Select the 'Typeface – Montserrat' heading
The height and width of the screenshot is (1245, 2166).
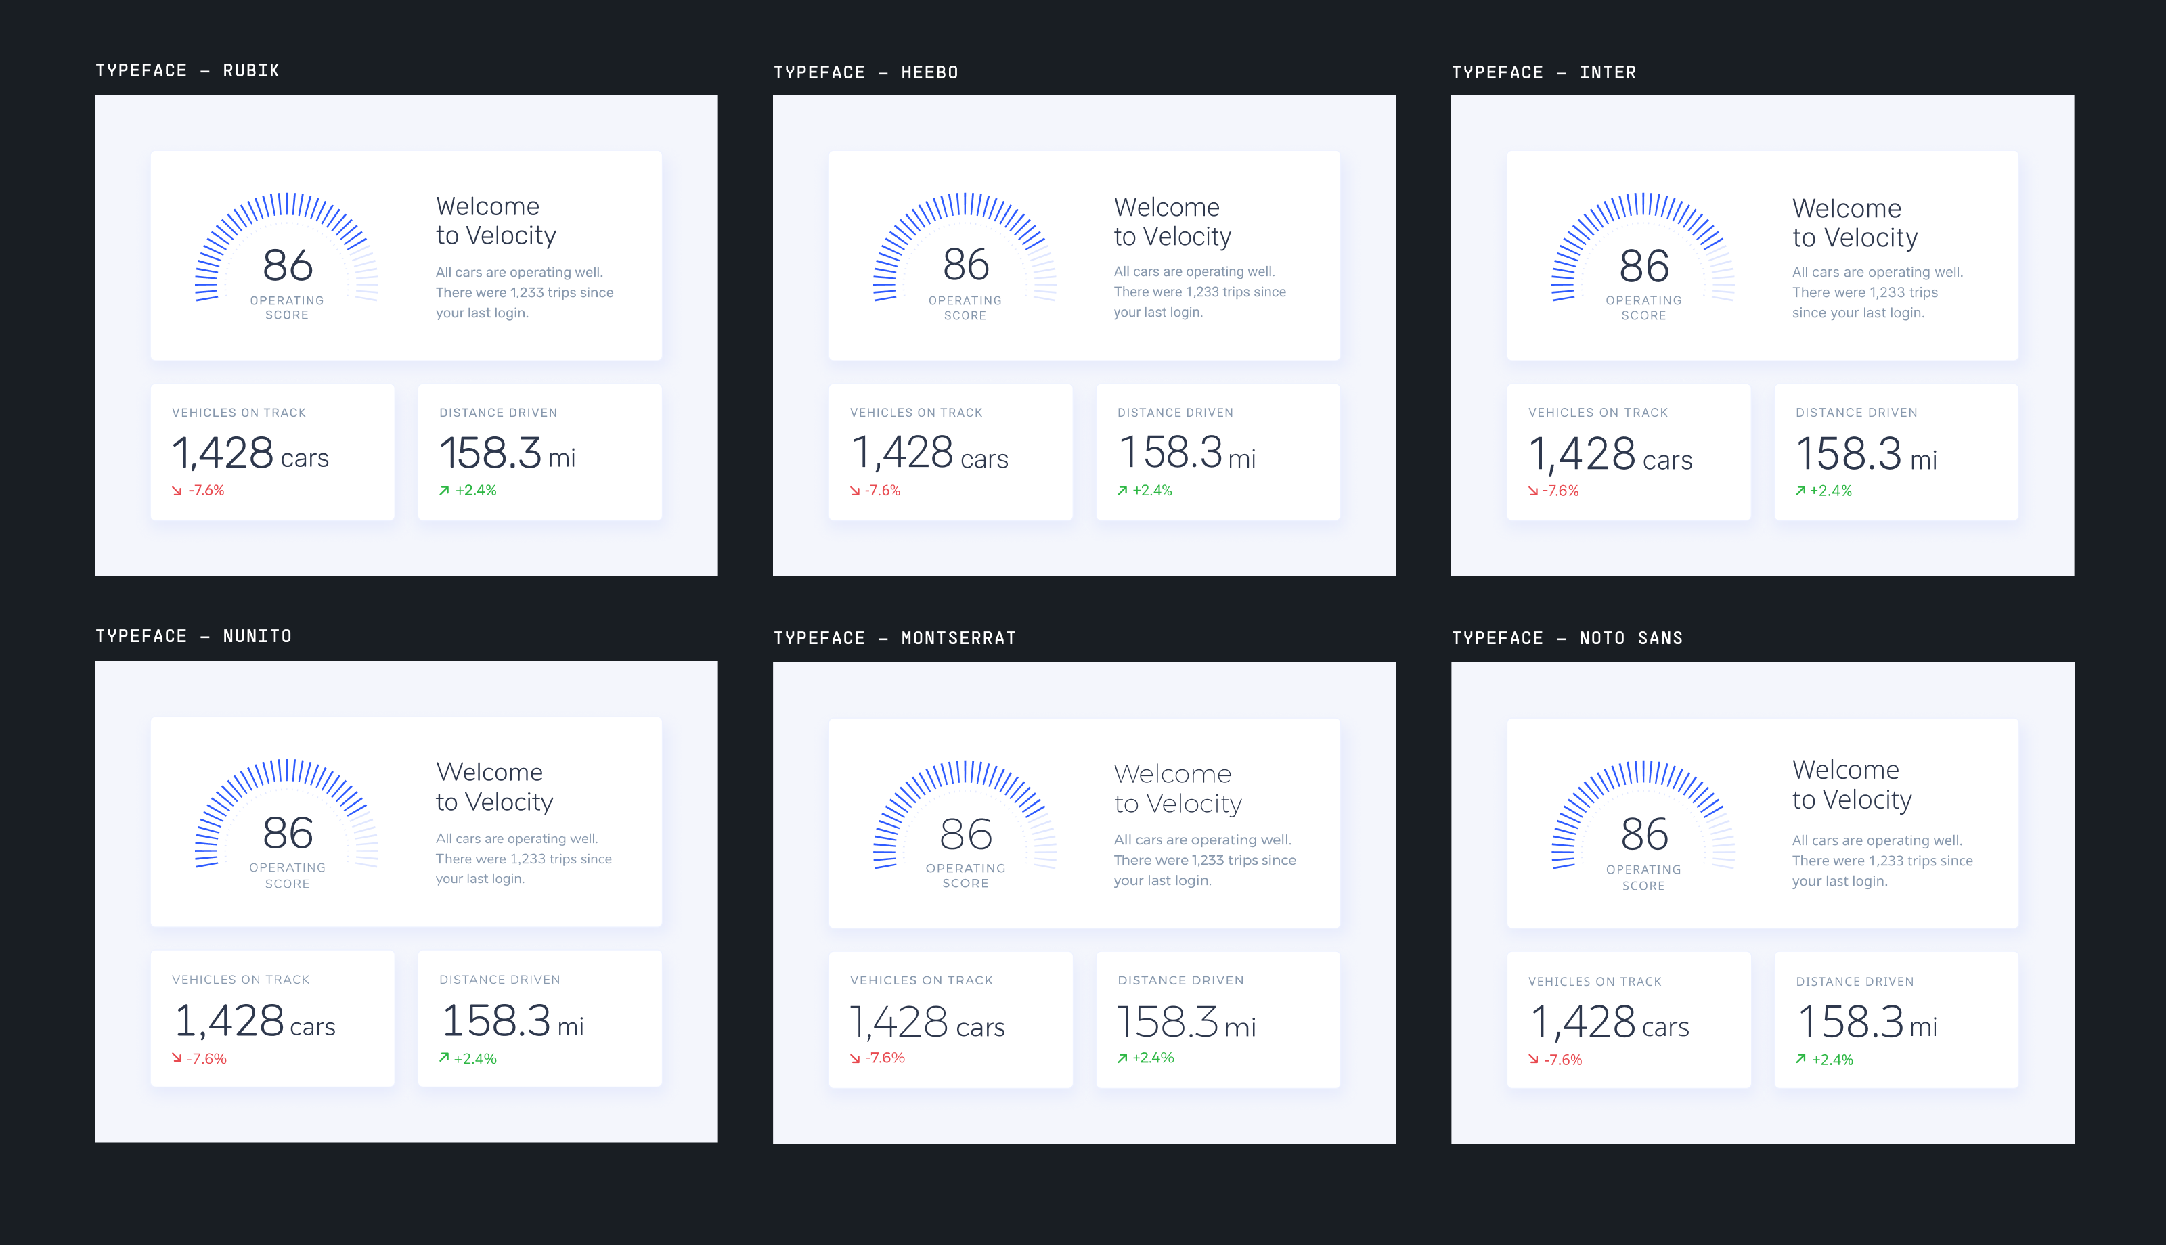pyautogui.click(x=894, y=638)
